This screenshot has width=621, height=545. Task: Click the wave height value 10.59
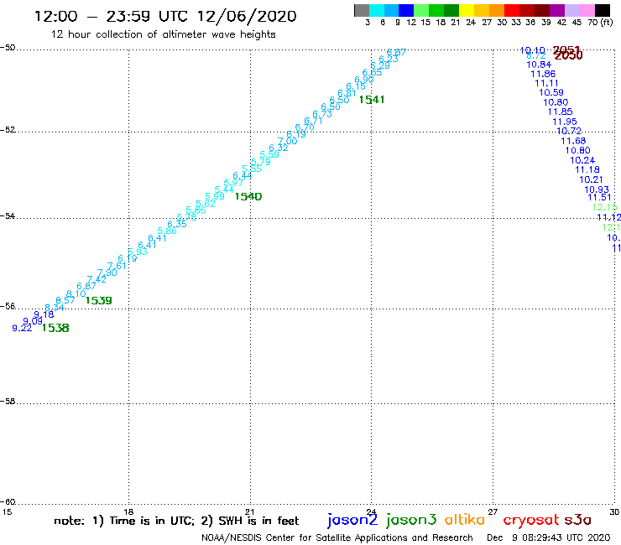pos(551,92)
